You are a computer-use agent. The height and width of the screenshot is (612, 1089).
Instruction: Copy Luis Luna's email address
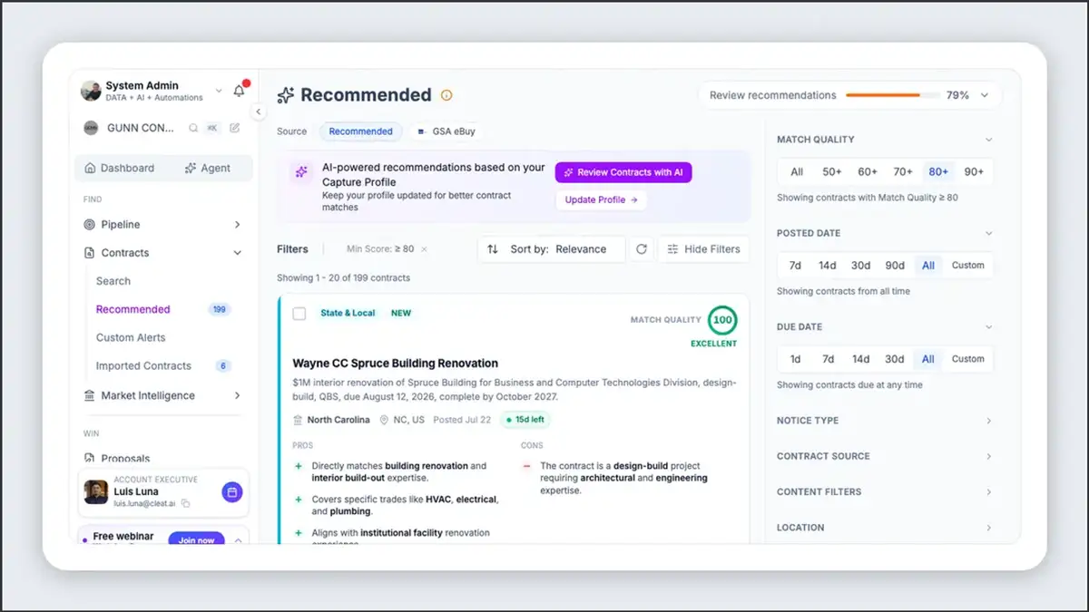[185, 503]
